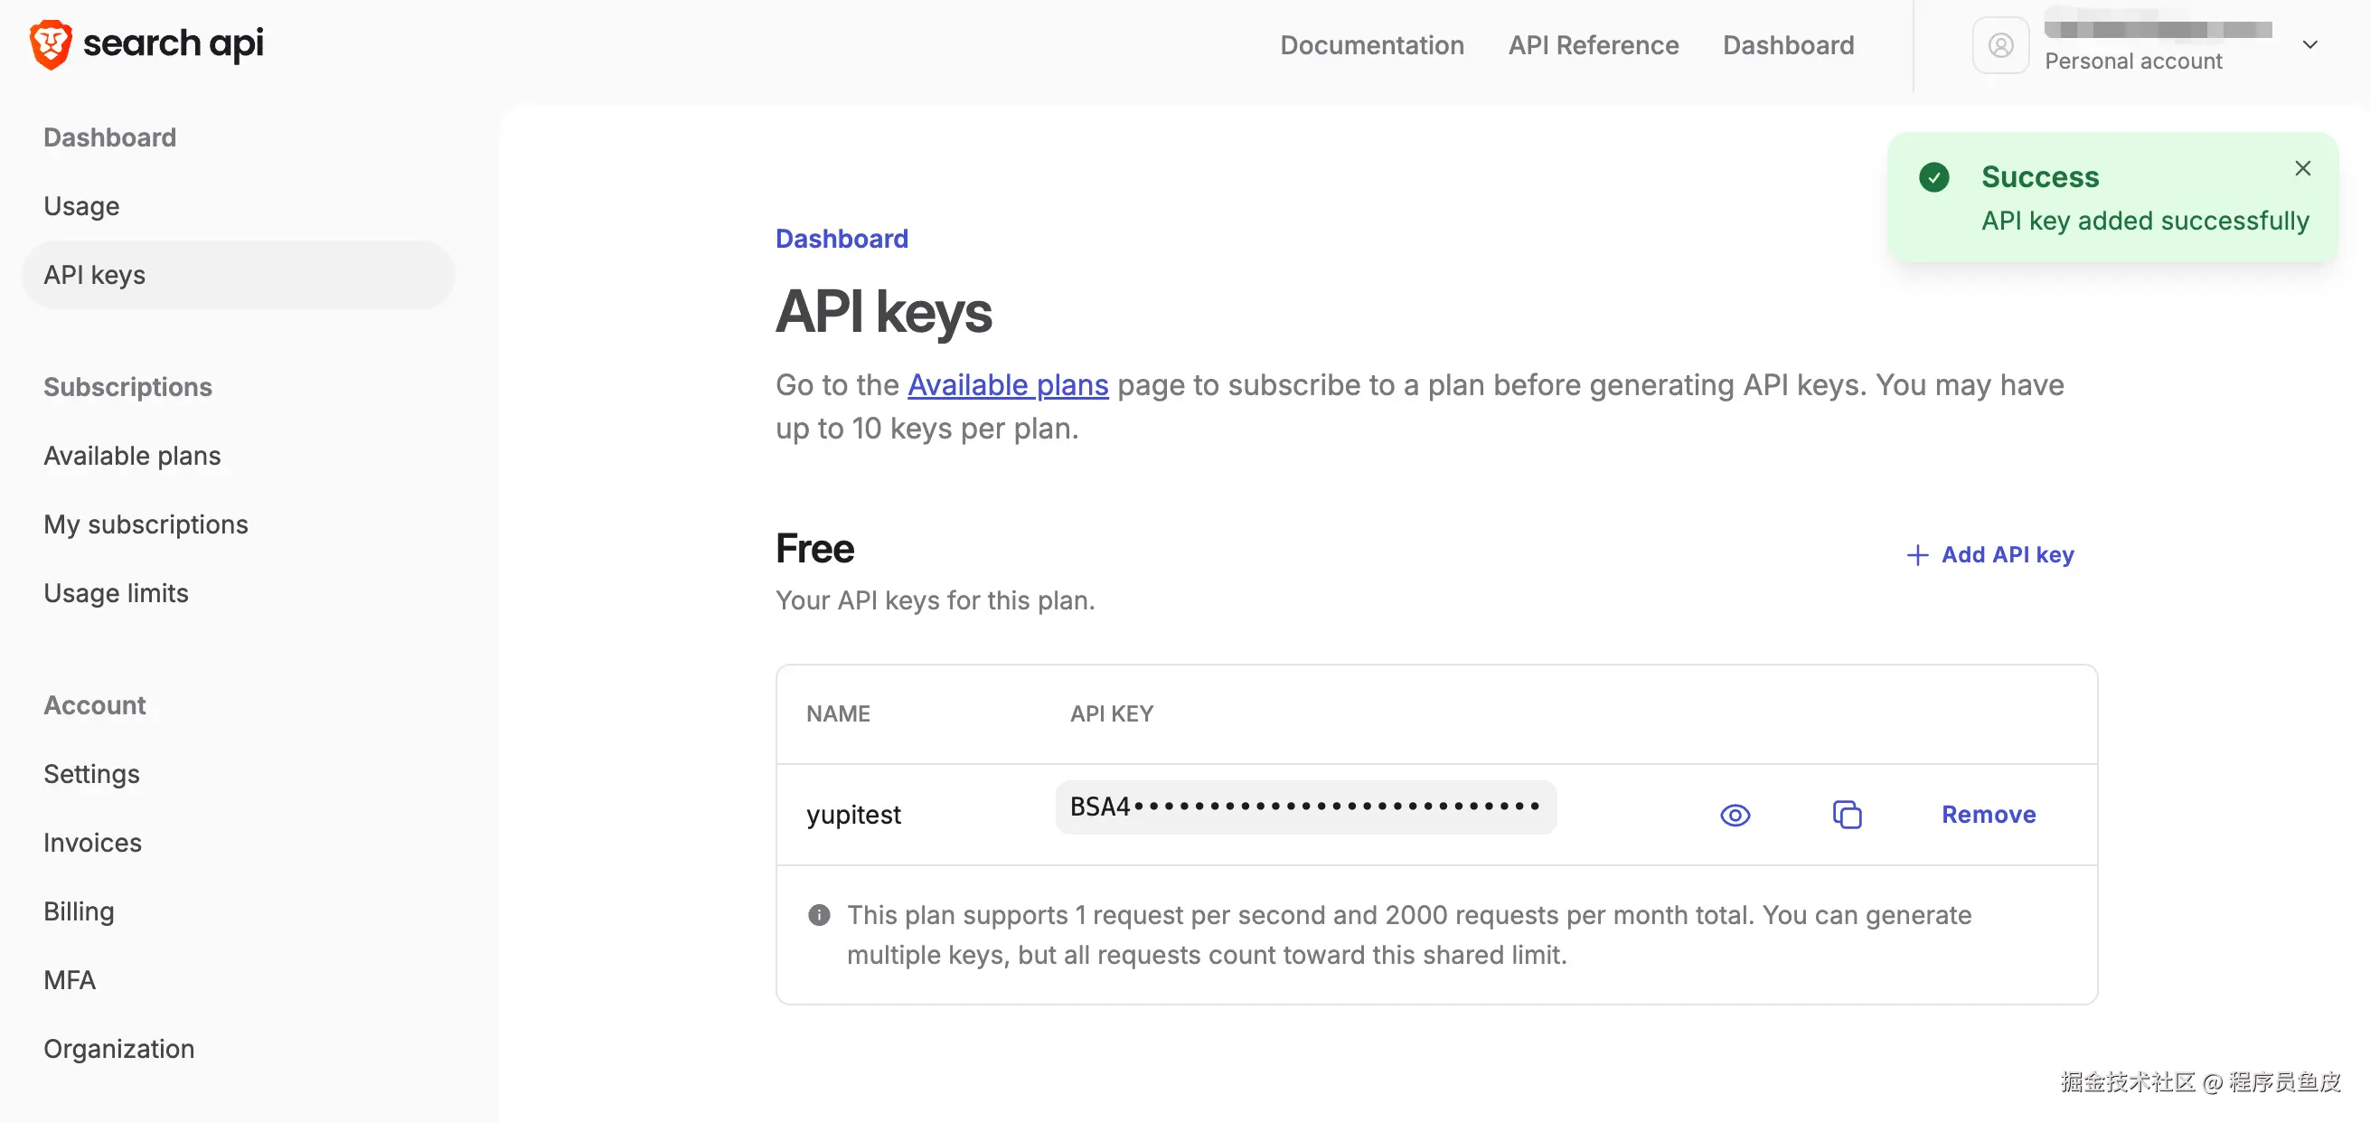Dismiss the Success notification

coord(2302,168)
